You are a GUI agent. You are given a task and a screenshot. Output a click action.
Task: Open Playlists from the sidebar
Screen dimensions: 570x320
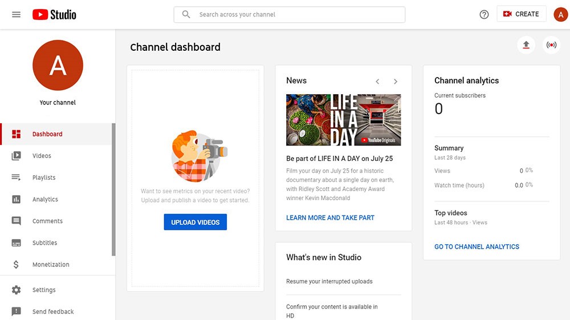[x=56, y=177]
